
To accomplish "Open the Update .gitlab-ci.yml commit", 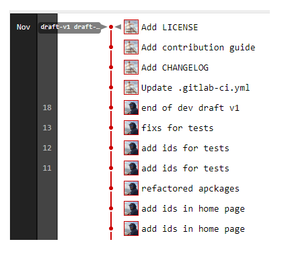I will click(x=195, y=88).
